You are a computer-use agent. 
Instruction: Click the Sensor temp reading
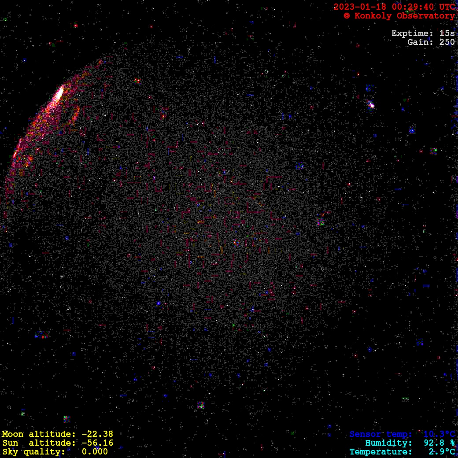(x=402, y=434)
